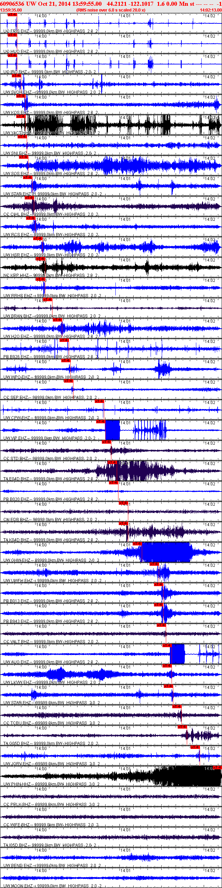Screen dimensions: 222x888
Task: Select the RMS noise scaling note
Action: (110, 10)
